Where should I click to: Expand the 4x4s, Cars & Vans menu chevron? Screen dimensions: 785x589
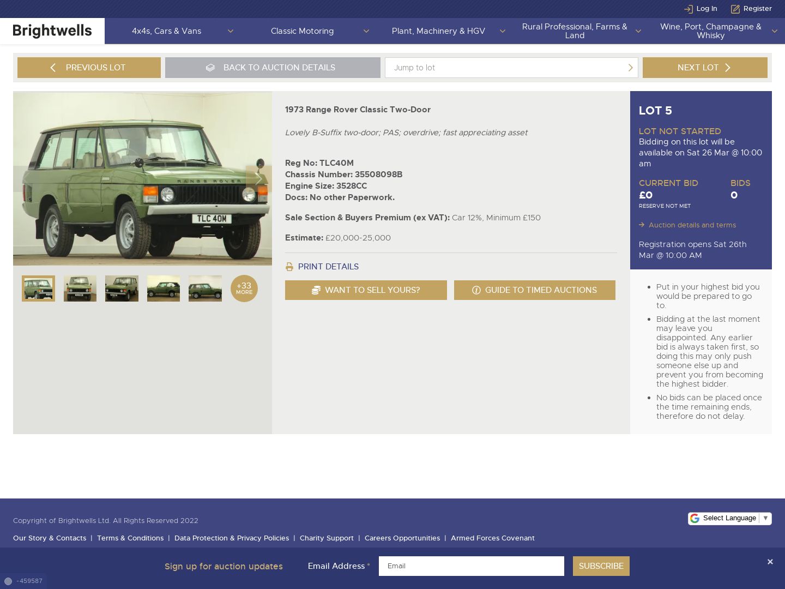click(231, 31)
